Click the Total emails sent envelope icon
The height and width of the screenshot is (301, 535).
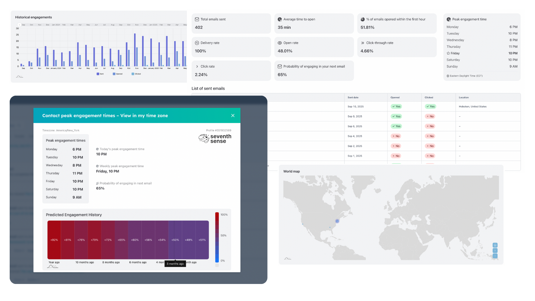(197, 19)
